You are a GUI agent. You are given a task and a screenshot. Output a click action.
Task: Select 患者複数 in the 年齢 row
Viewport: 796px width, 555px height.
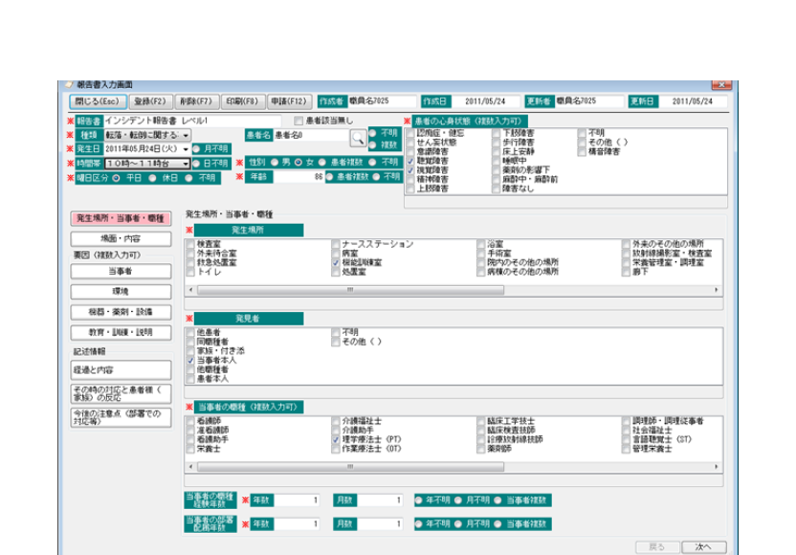point(329,177)
